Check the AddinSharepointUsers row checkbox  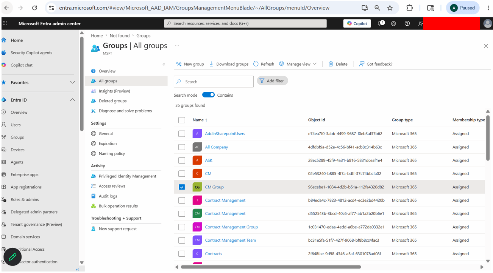tap(182, 134)
